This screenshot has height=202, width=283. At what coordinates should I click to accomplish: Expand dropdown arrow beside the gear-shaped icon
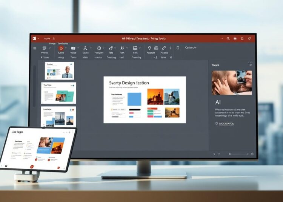(x=105, y=48)
